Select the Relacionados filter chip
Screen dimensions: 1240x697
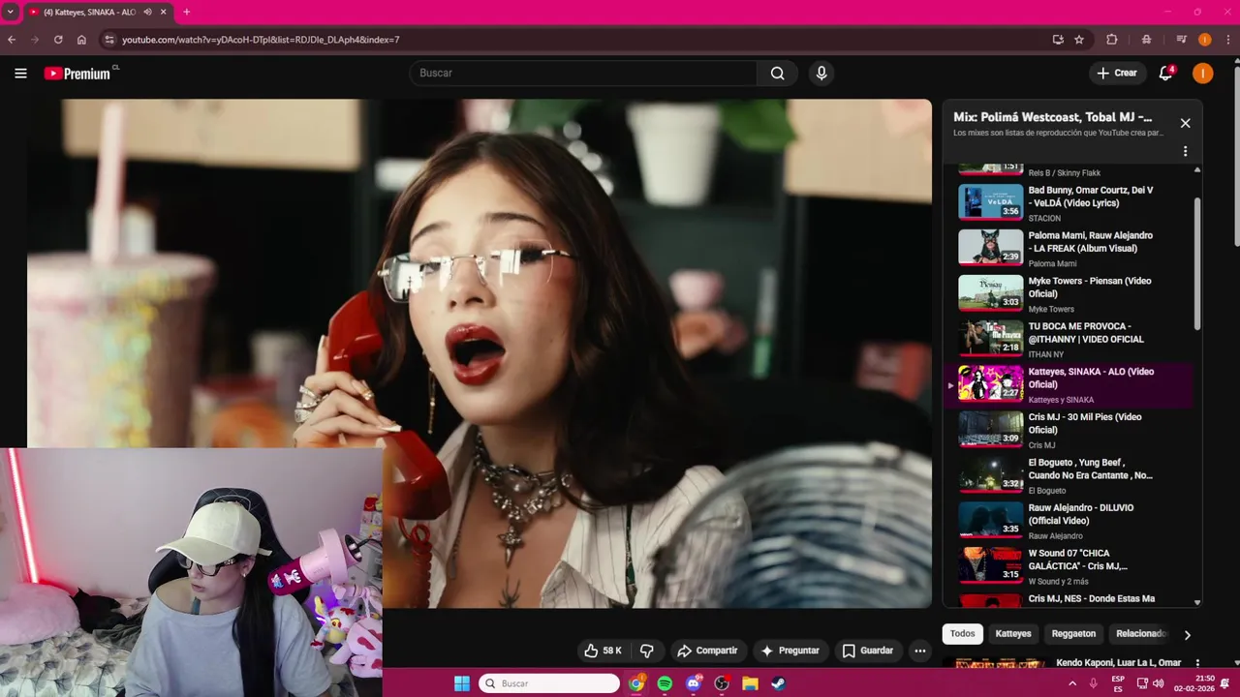click(x=1140, y=634)
